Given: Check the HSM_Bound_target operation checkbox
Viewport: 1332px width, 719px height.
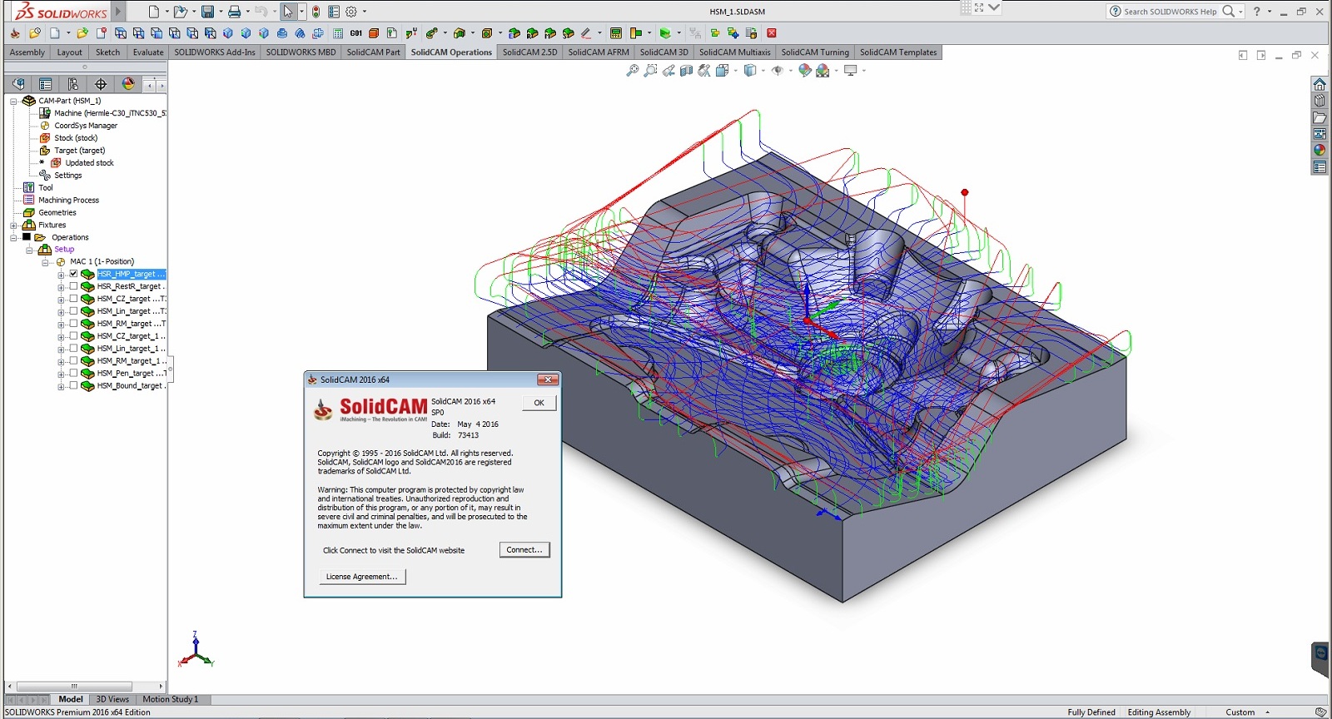Looking at the screenshot, I should (x=73, y=386).
